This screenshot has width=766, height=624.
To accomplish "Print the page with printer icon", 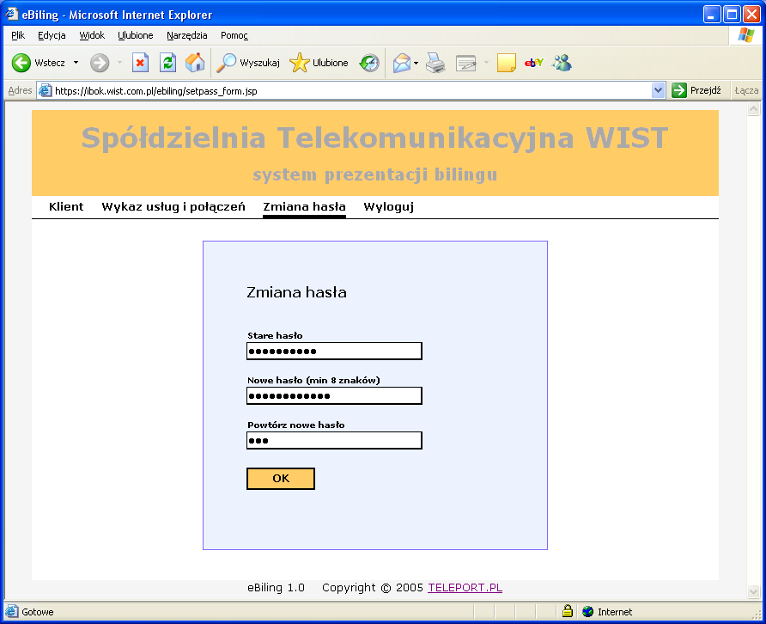I will point(435,63).
